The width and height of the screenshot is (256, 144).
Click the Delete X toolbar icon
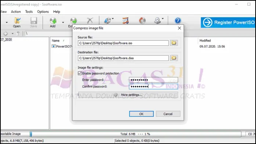pyautogui.click(x=90, y=21)
